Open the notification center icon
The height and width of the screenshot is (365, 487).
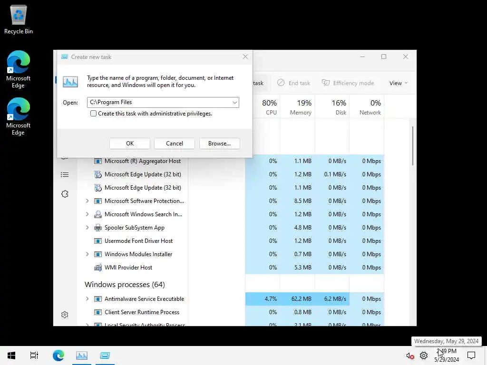click(x=471, y=355)
